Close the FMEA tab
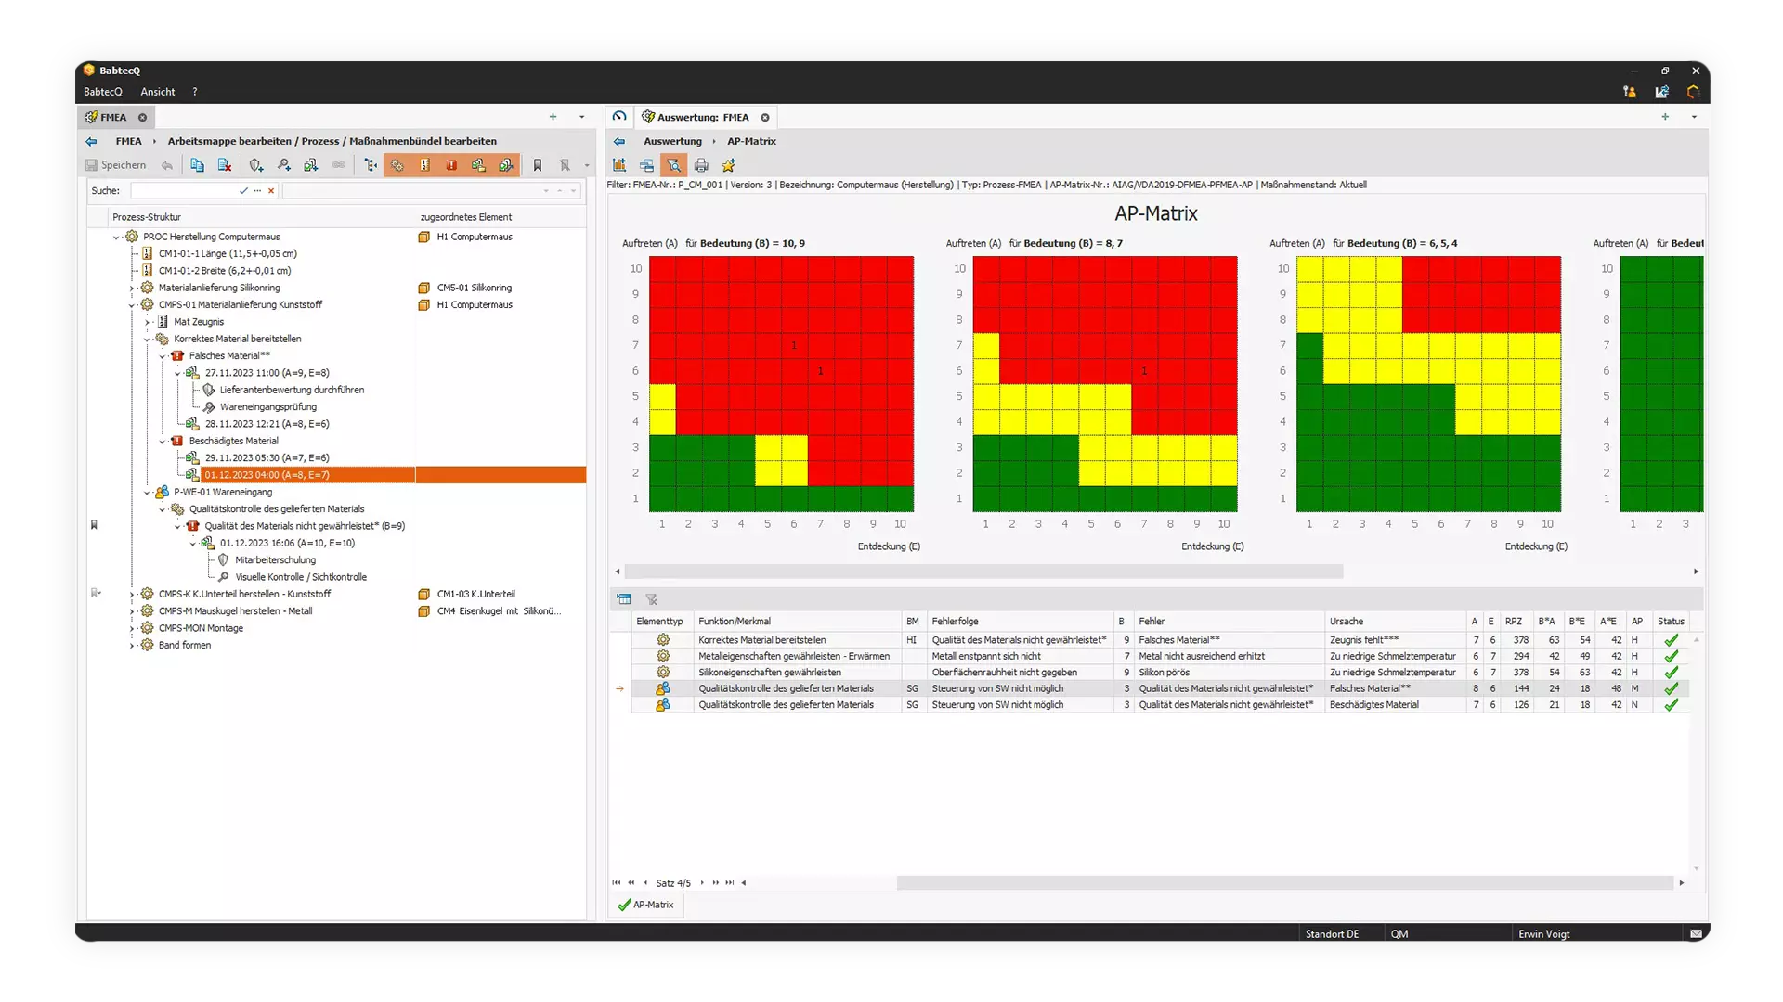Image resolution: width=1783 pixels, height=1002 pixels. tap(143, 118)
